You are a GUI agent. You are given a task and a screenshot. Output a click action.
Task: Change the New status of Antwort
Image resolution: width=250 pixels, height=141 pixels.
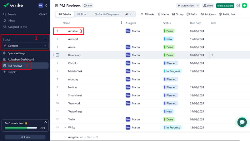tap(168, 39)
